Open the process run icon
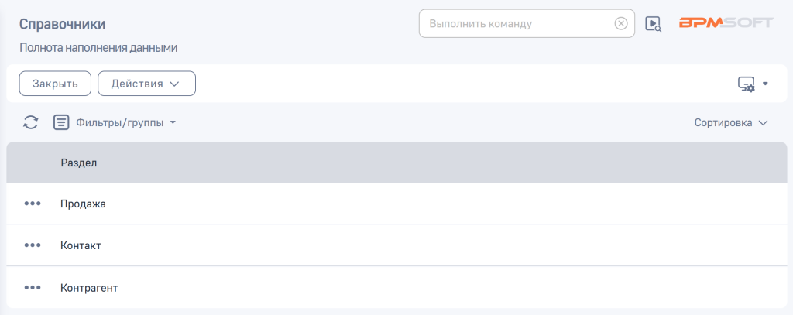Screen dimensions: 793x315 tap(653, 24)
